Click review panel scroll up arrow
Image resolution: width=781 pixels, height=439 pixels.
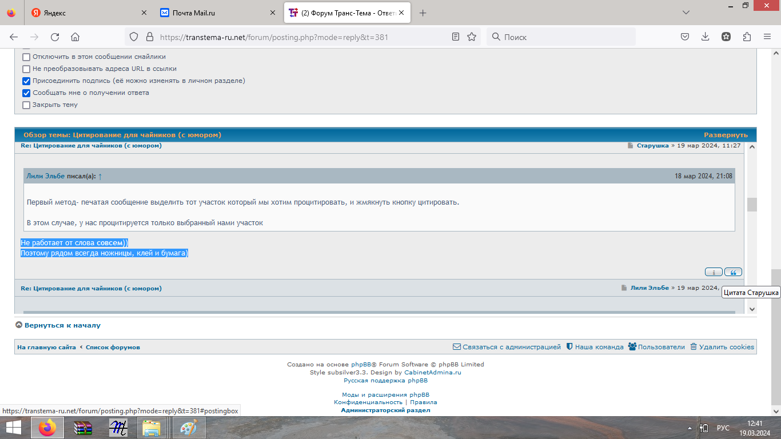pyautogui.click(x=752, y=147)
